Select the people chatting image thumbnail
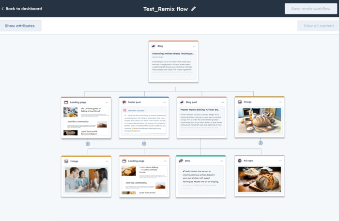Viewport: 339px width, 221px height. click(x=86, y=180)
